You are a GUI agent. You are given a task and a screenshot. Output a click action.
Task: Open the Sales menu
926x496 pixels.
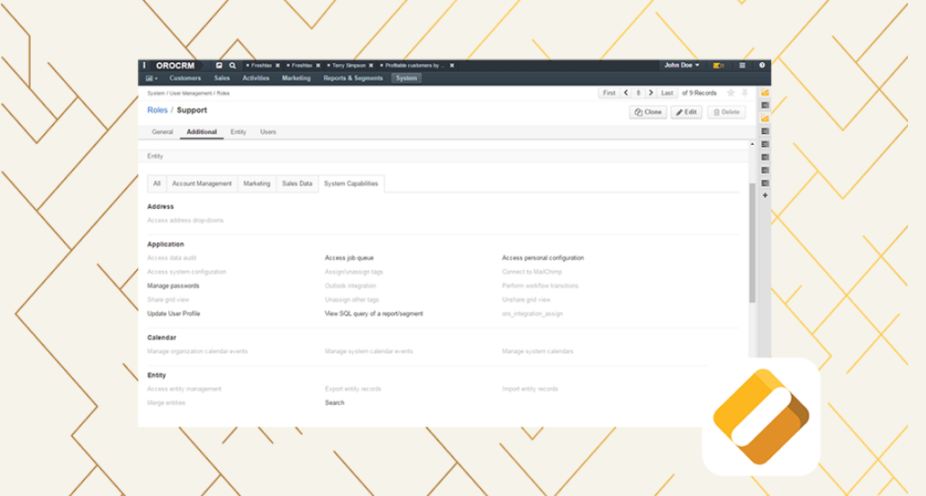(x=222, y=78)
